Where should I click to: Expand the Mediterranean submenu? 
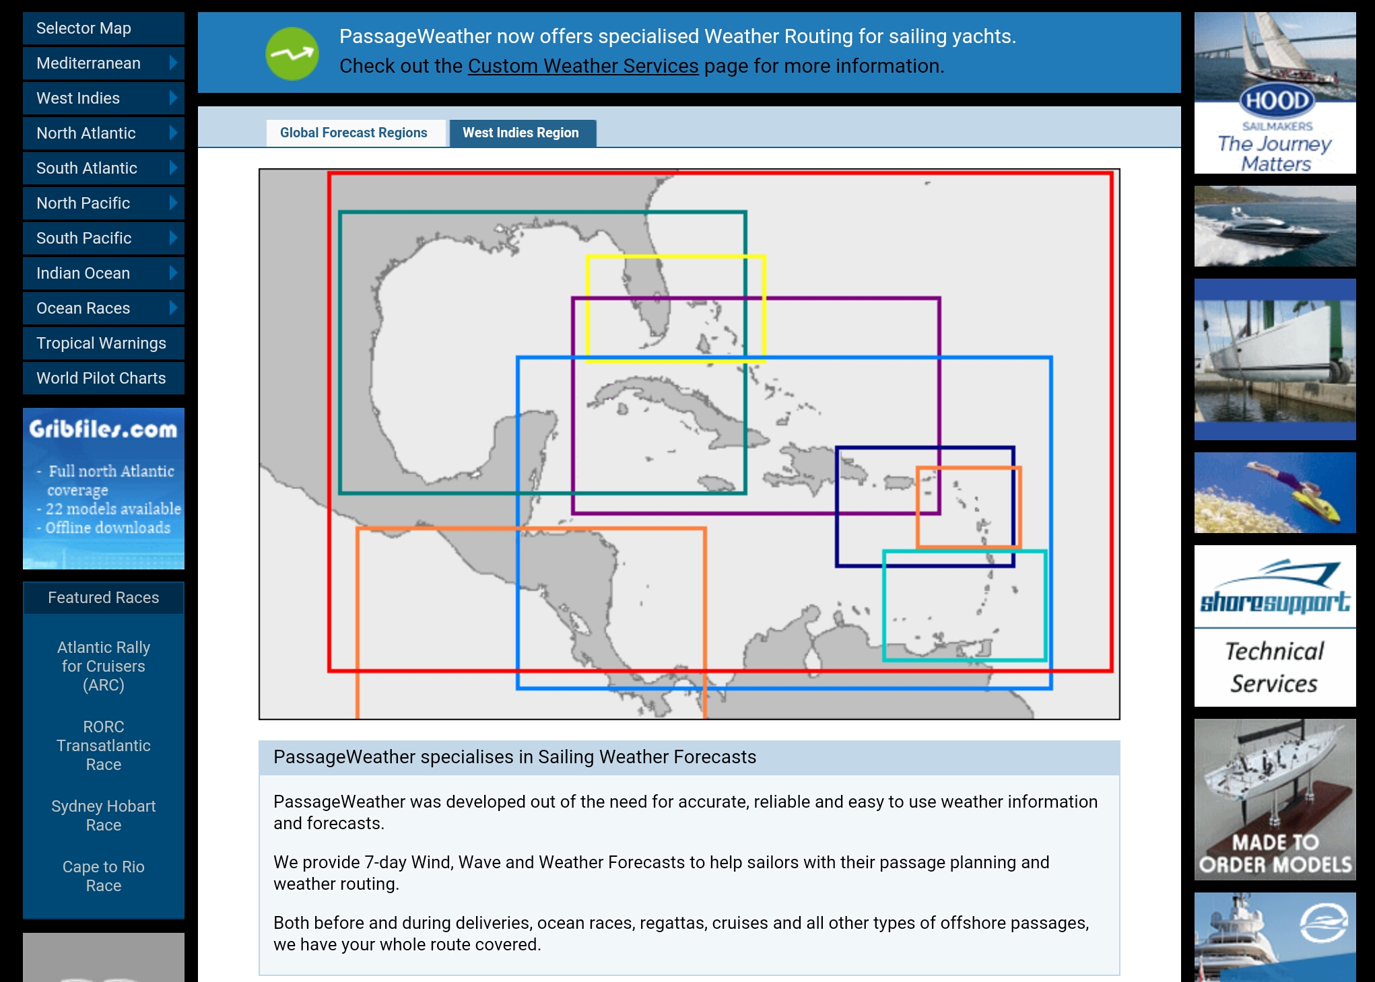pos(173,63)
